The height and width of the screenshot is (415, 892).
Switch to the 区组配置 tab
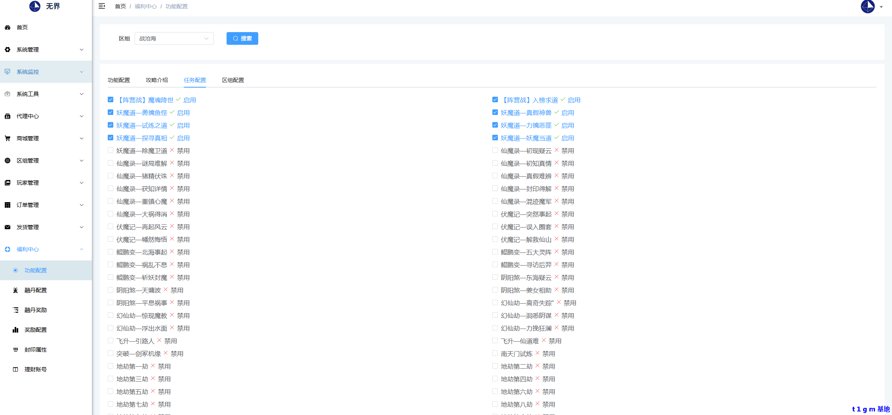(233, 80)
